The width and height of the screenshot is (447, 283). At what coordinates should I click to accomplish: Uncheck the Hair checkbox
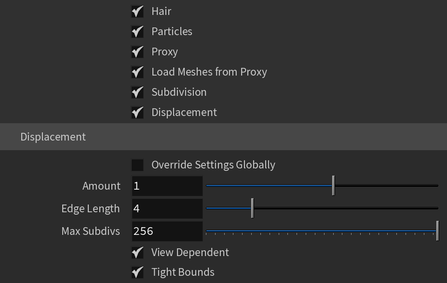137,12
